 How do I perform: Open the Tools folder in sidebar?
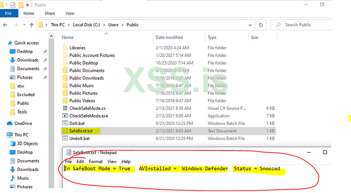[22, 112]
